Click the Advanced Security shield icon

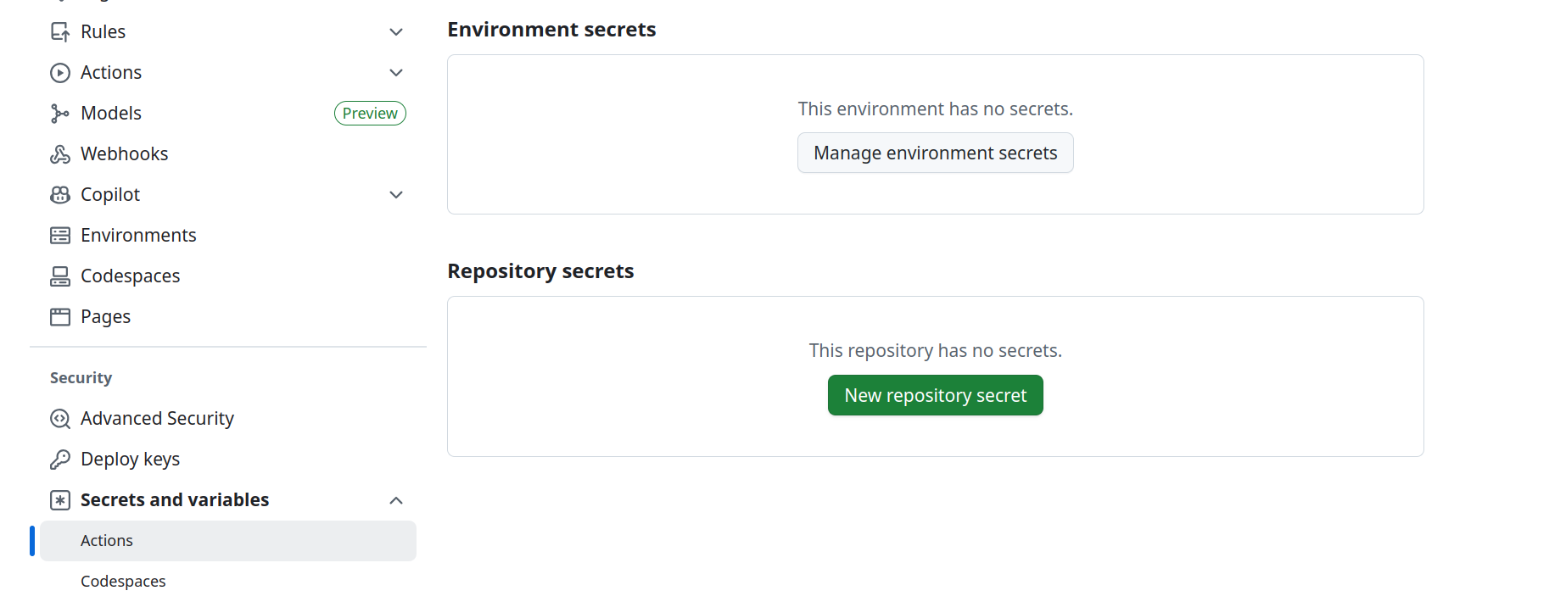[60, 419]
